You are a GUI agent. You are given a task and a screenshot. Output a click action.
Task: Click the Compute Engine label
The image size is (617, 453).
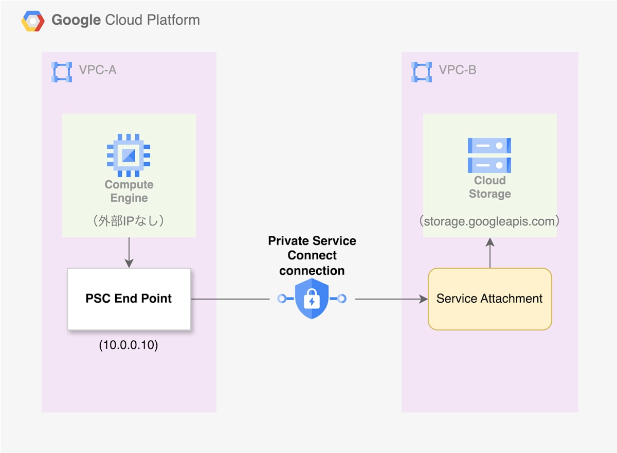click(x=129, y=191)
